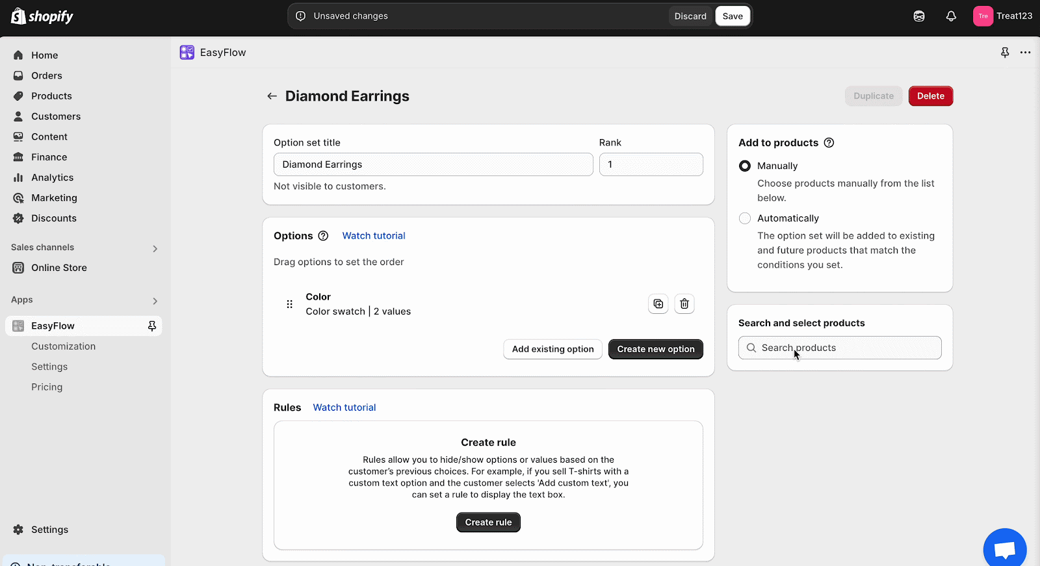The image size is (1040, 566).
Task: Open Watch tutorial link beside Options
Action: [x=374, y=236]
